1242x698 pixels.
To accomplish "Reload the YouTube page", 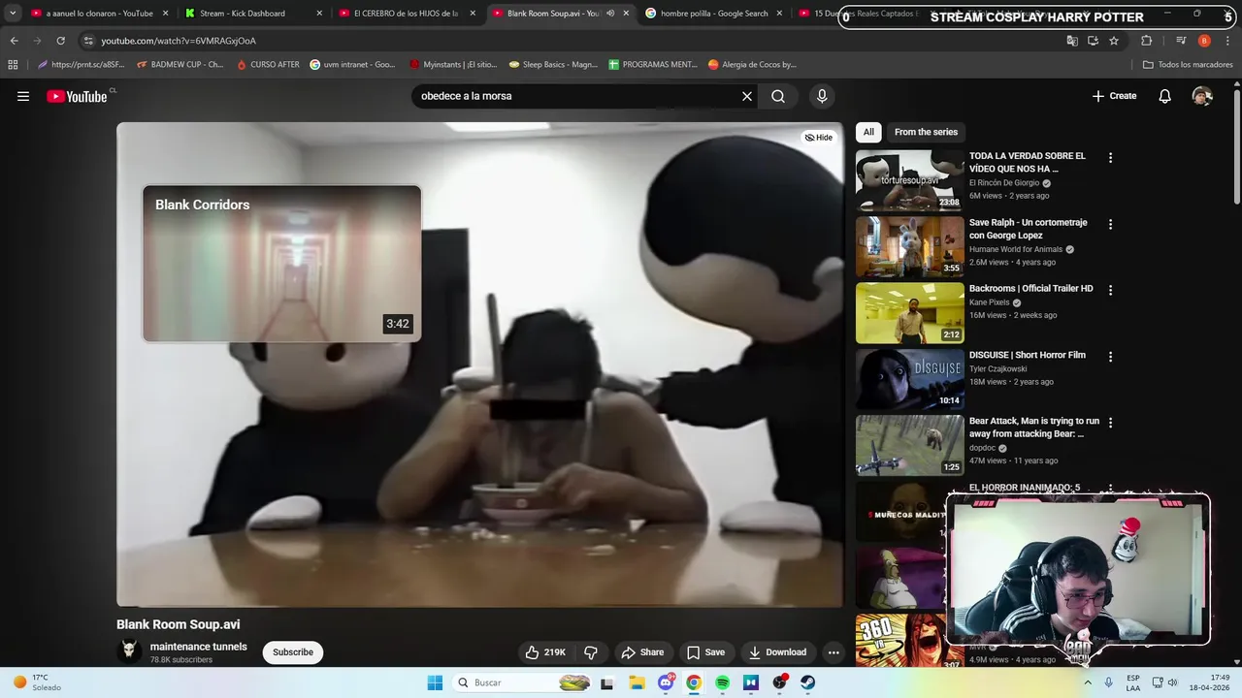I will coord(60,41).
